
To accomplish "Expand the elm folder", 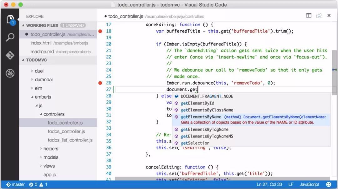I will click(32, 88).
